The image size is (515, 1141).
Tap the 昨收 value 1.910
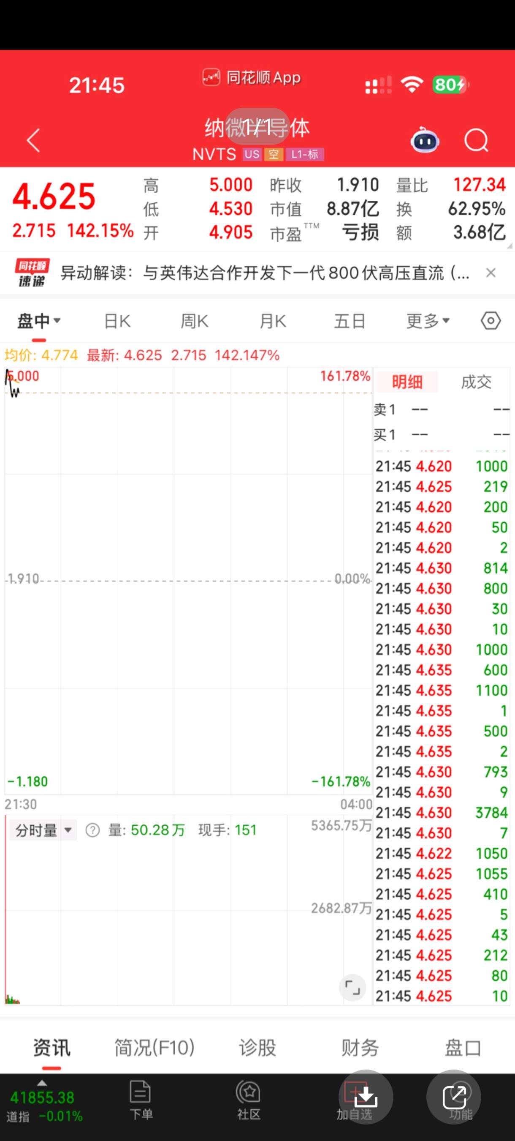click(x=358, y=185)
